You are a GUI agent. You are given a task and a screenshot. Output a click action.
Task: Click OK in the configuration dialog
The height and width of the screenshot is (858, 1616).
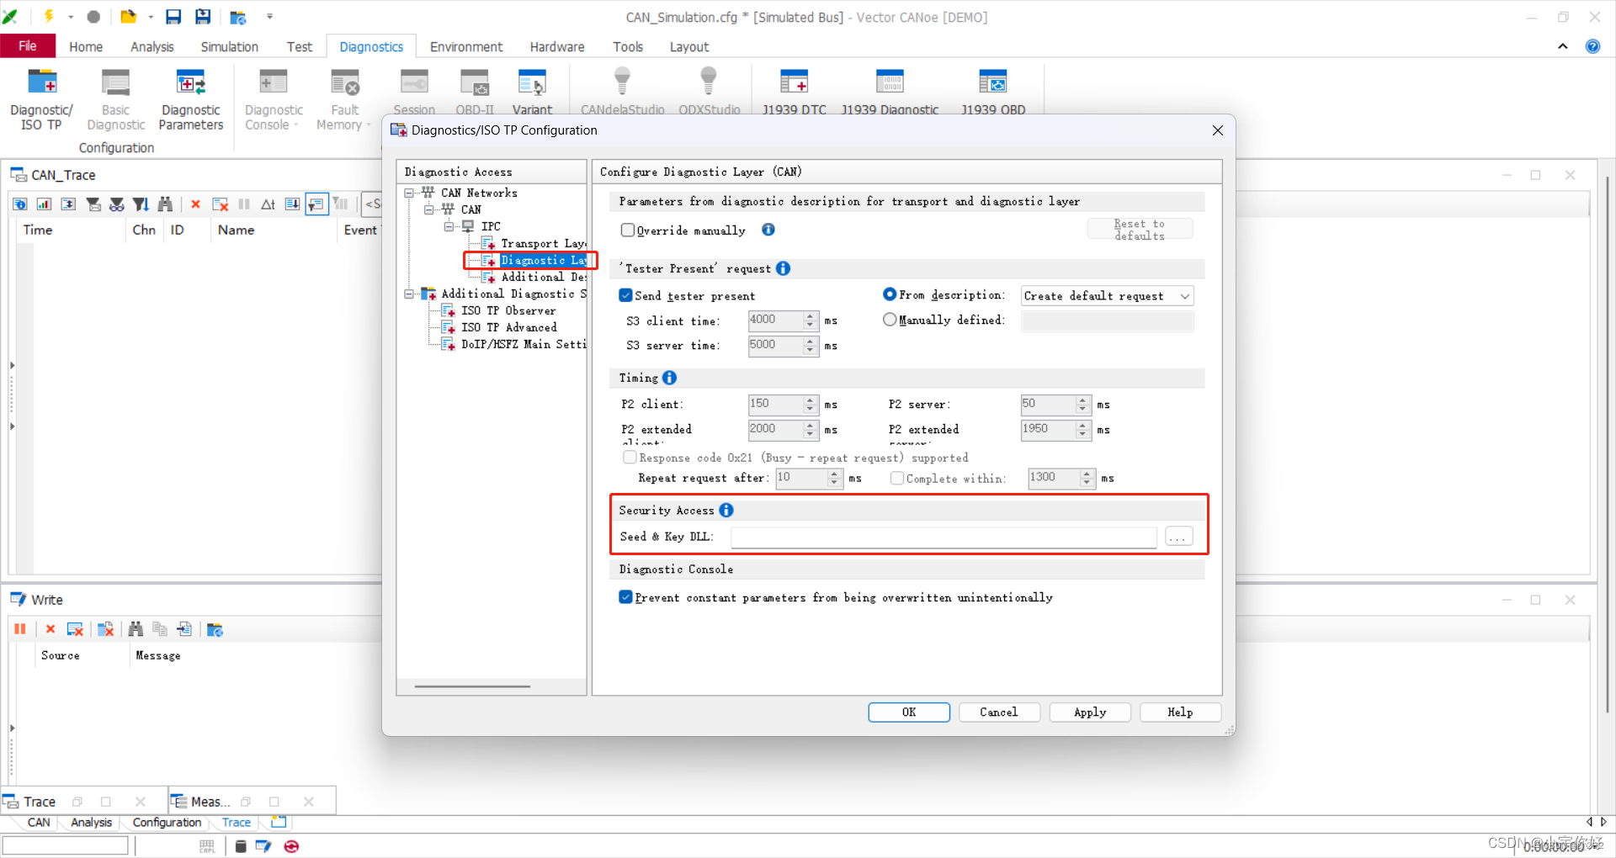pyautogui.click(x=909, y=712)
